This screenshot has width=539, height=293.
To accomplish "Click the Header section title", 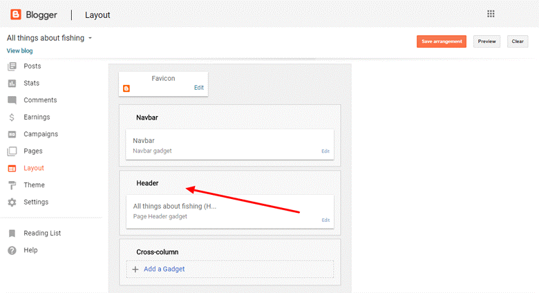I will click(x=147, y=183).
